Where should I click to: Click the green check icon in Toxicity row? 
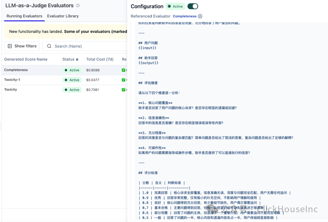124,90
